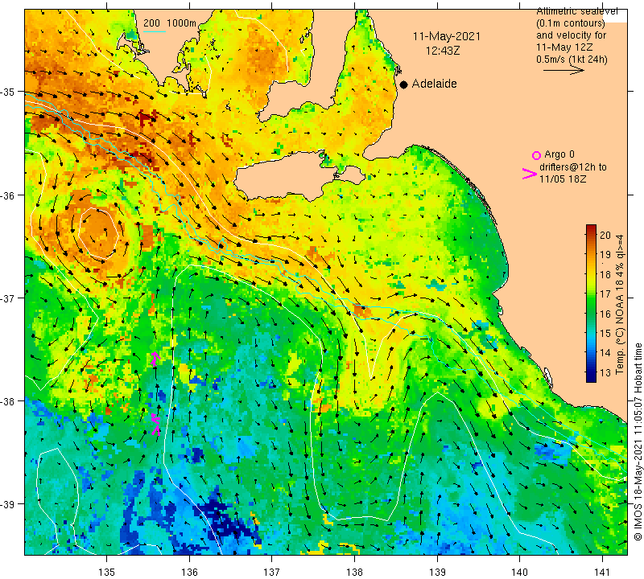The image size is (644, 579).
Task: Click the color bar label 18
Action: point(605,274)
